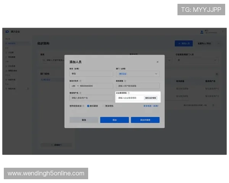The width and height of the screenshot is (229, 183).
Task: Click help icon beside 企业登录密码
Action: [x=129, y=93]
